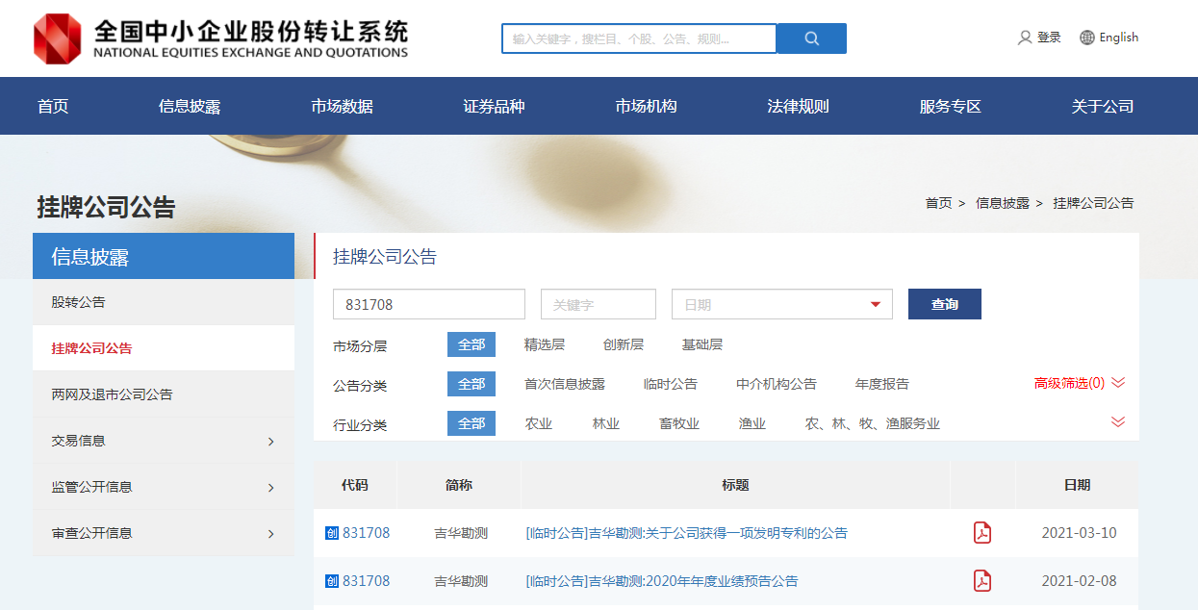Click the user login icon
The height and width of the screenshot is (610, 1198).
pyautogui.click(x=1025, y=38)
